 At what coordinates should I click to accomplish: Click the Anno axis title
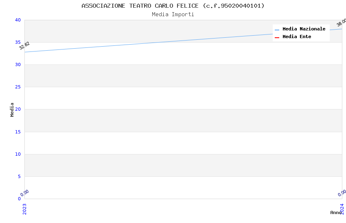(336, 212)
